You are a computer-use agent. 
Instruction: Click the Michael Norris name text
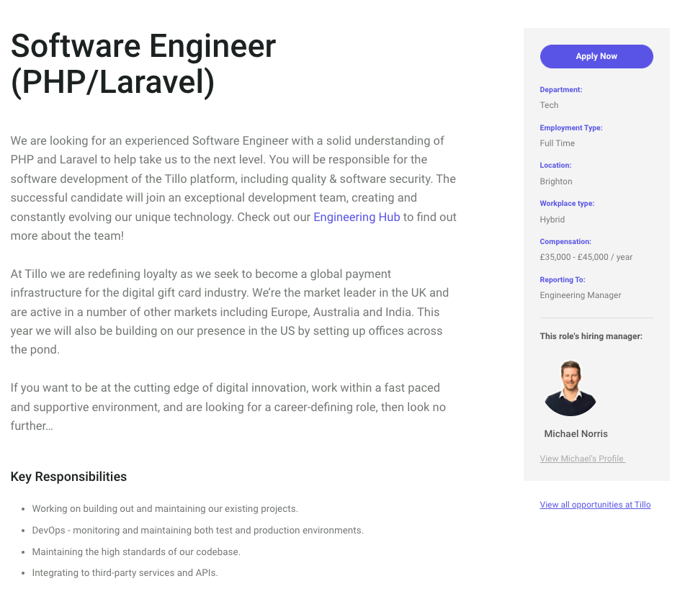pos(576,433)
